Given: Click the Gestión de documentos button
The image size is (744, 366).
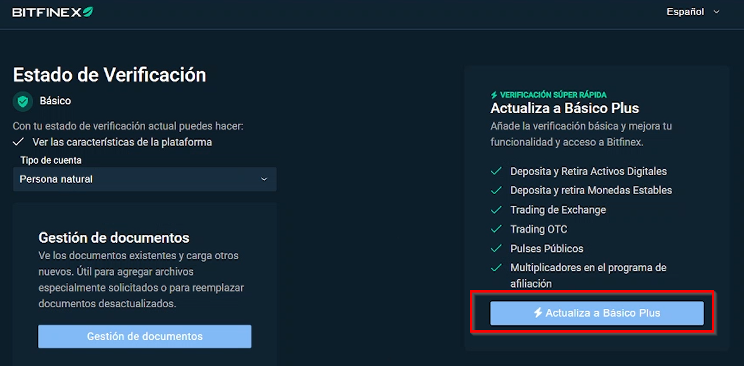Looking at the screenshot, I should (145, 336).
